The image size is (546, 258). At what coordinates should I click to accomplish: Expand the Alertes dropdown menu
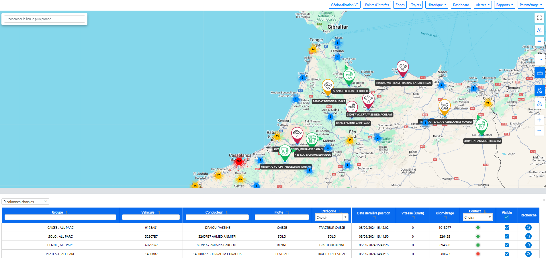tap(483, 5)
